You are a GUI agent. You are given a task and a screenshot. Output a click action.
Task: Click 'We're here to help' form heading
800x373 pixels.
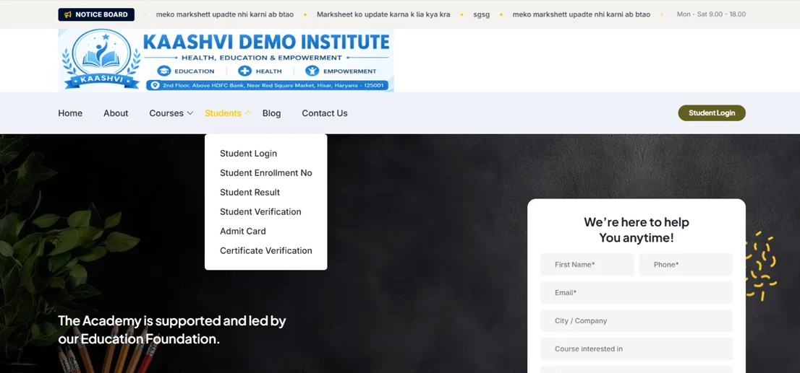click(637, 230)
